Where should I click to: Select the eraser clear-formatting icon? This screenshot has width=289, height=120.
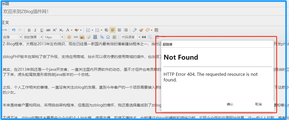coord(135,30)
